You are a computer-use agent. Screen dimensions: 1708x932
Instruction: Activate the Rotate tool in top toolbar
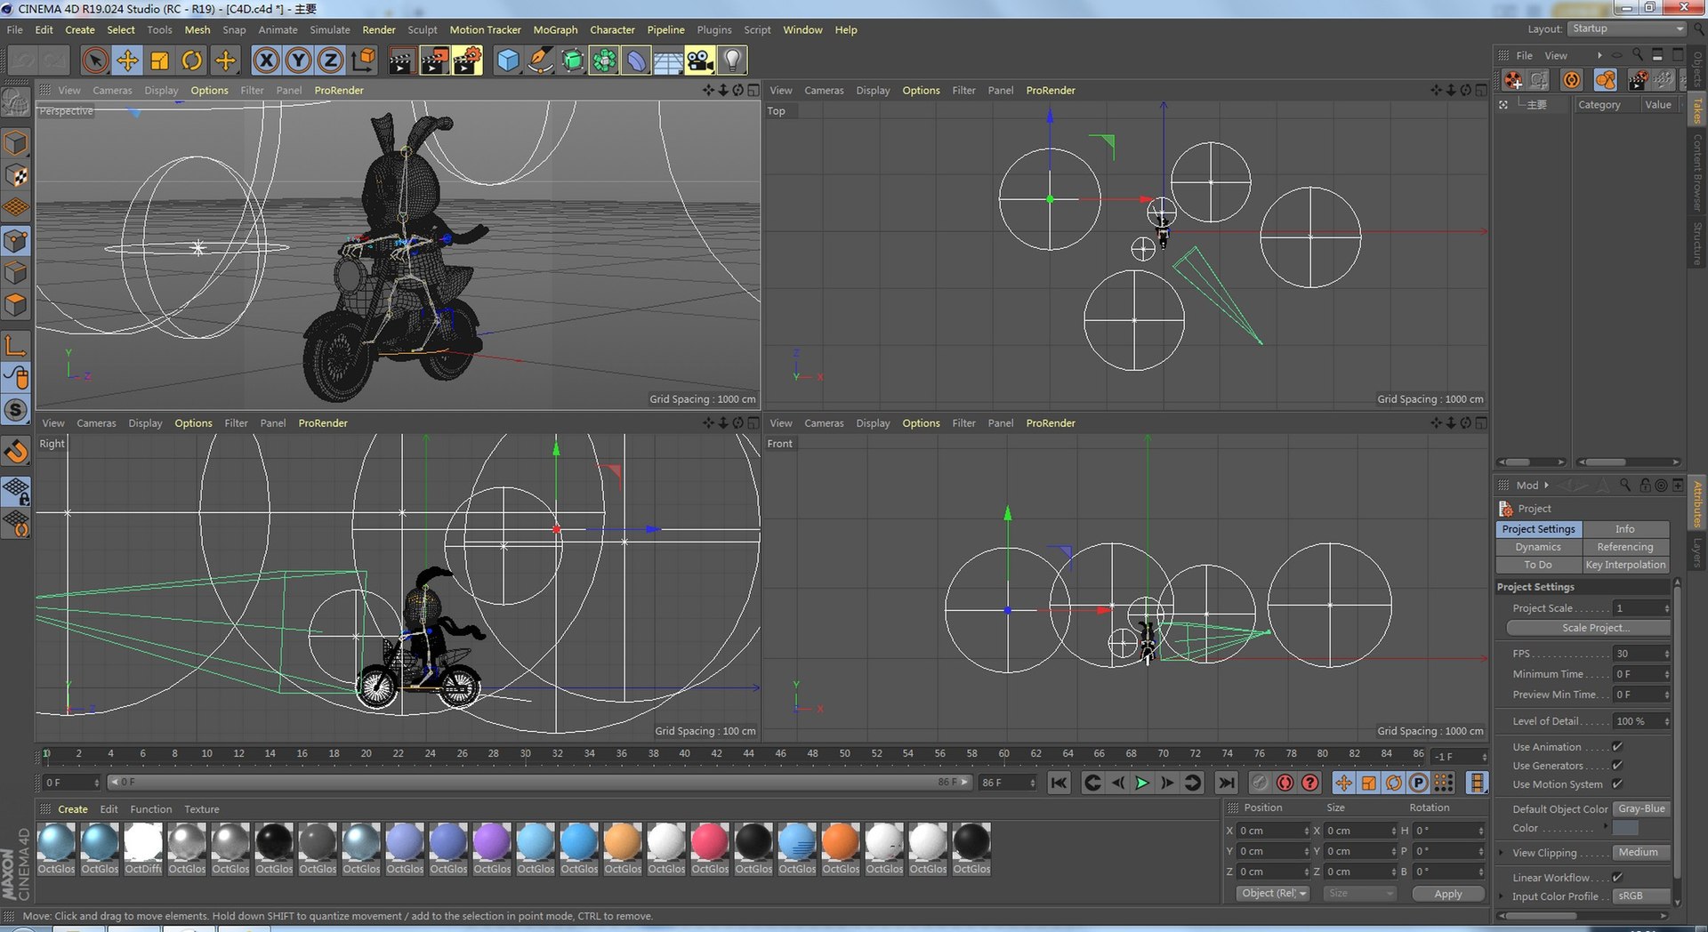click(192, 60)
